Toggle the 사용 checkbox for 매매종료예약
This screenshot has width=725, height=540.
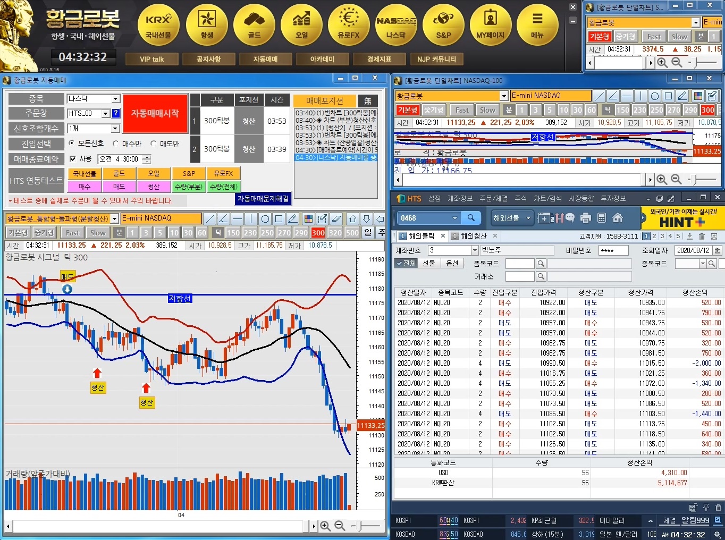[73, 158]
